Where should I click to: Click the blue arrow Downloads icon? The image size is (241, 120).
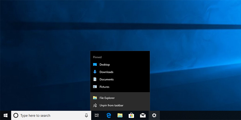95,72
